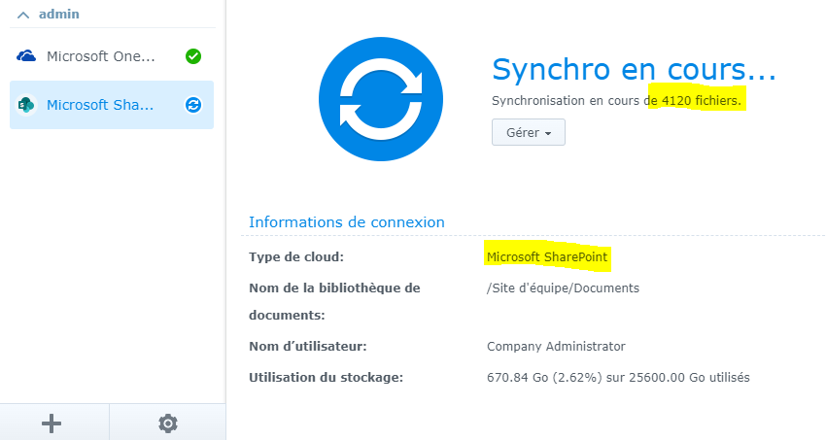Open settings with the gear icon

pos(168,423)
